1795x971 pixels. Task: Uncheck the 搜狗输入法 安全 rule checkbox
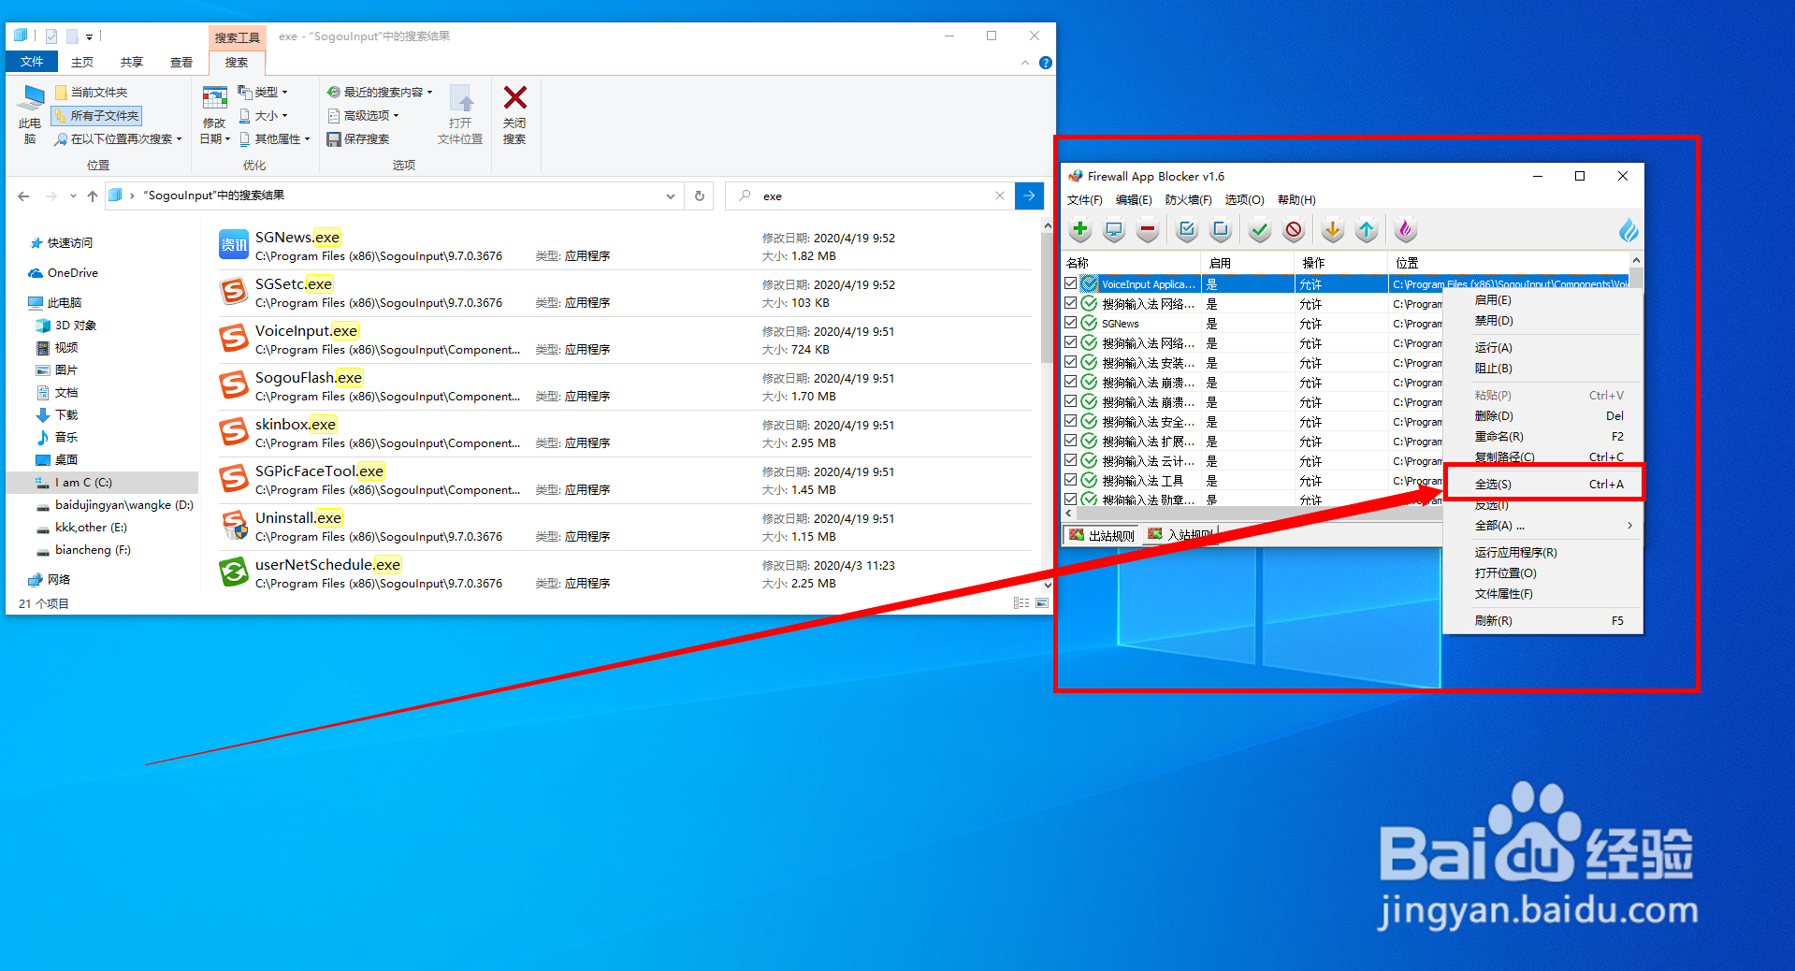pos(1070,421)
